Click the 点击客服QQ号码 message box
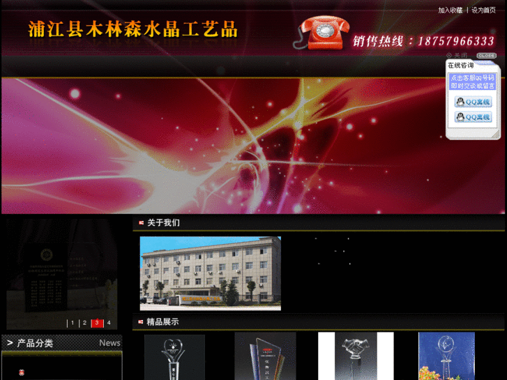 coord(472,82)
